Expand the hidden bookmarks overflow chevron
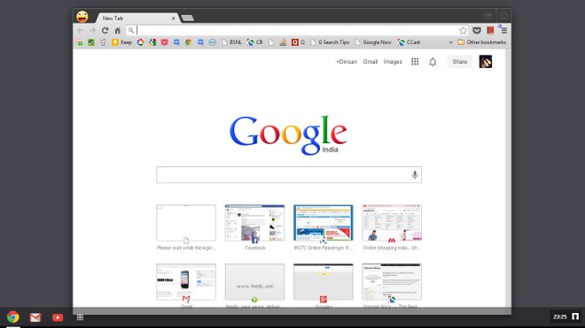Image resolution: width=585 pixels, height=328 pixels. pyautogui.click(x=450, y=42)
